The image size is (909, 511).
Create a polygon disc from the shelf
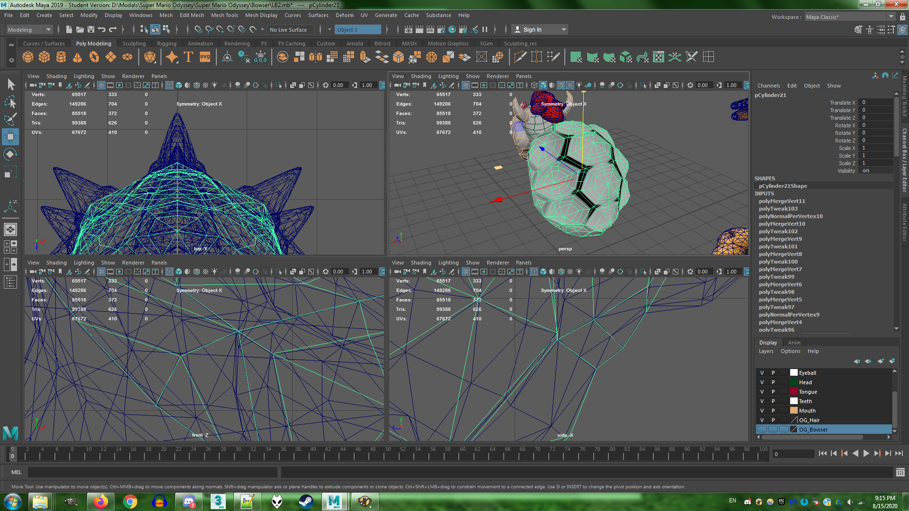click(x=127, y=57)
